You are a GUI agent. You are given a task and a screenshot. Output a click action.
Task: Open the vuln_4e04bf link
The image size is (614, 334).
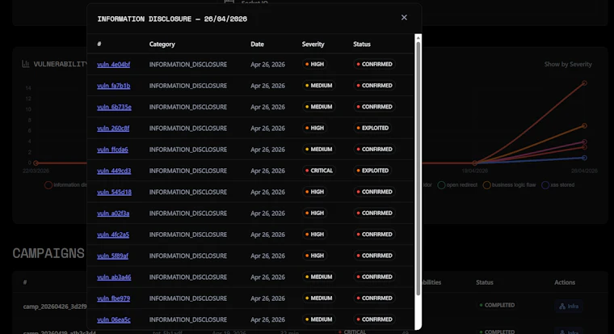[114, 65]
